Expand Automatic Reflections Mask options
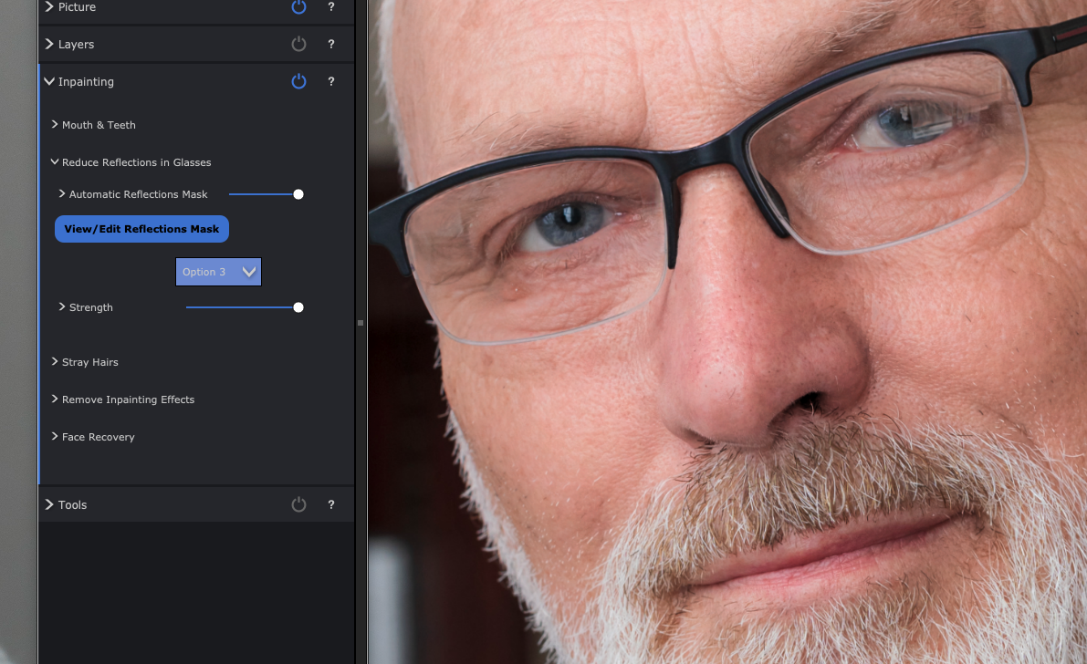Image resolution: width=1087 pixels, height=664 pixels. [62, 193]
